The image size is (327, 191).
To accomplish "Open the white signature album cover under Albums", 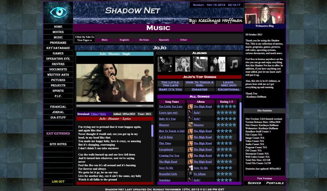I will (x=218, y=64).
